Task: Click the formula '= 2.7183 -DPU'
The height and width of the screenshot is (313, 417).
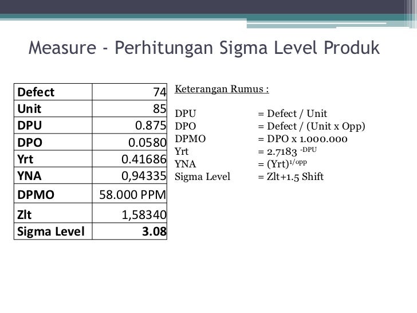Action: tap(287, 151)
